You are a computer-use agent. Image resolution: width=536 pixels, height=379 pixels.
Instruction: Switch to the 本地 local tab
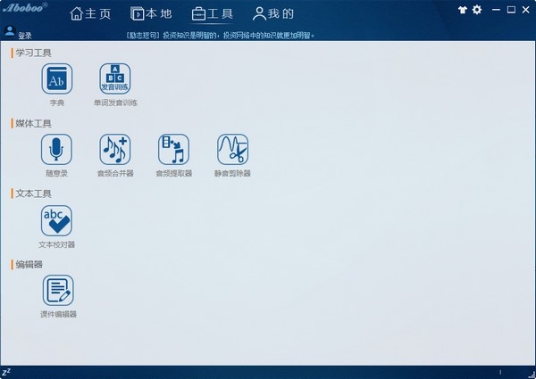point(151,13)
